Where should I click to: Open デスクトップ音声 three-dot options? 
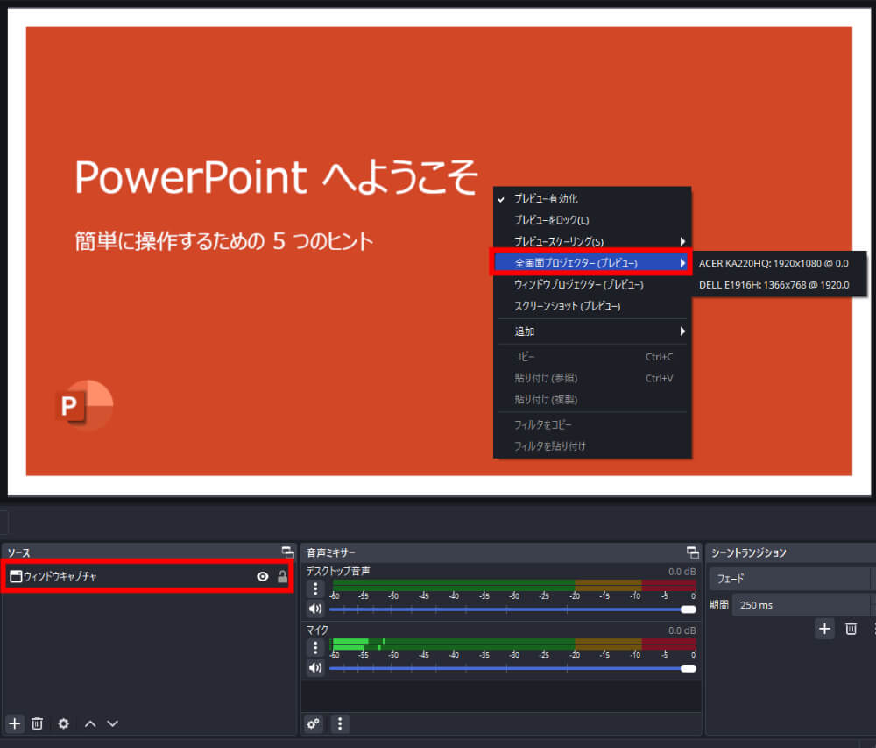(315, 588)
